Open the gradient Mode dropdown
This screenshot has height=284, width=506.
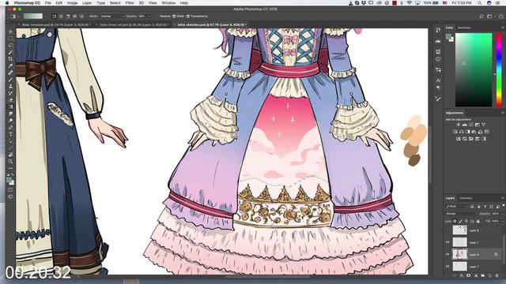click(x=111, y=16)
